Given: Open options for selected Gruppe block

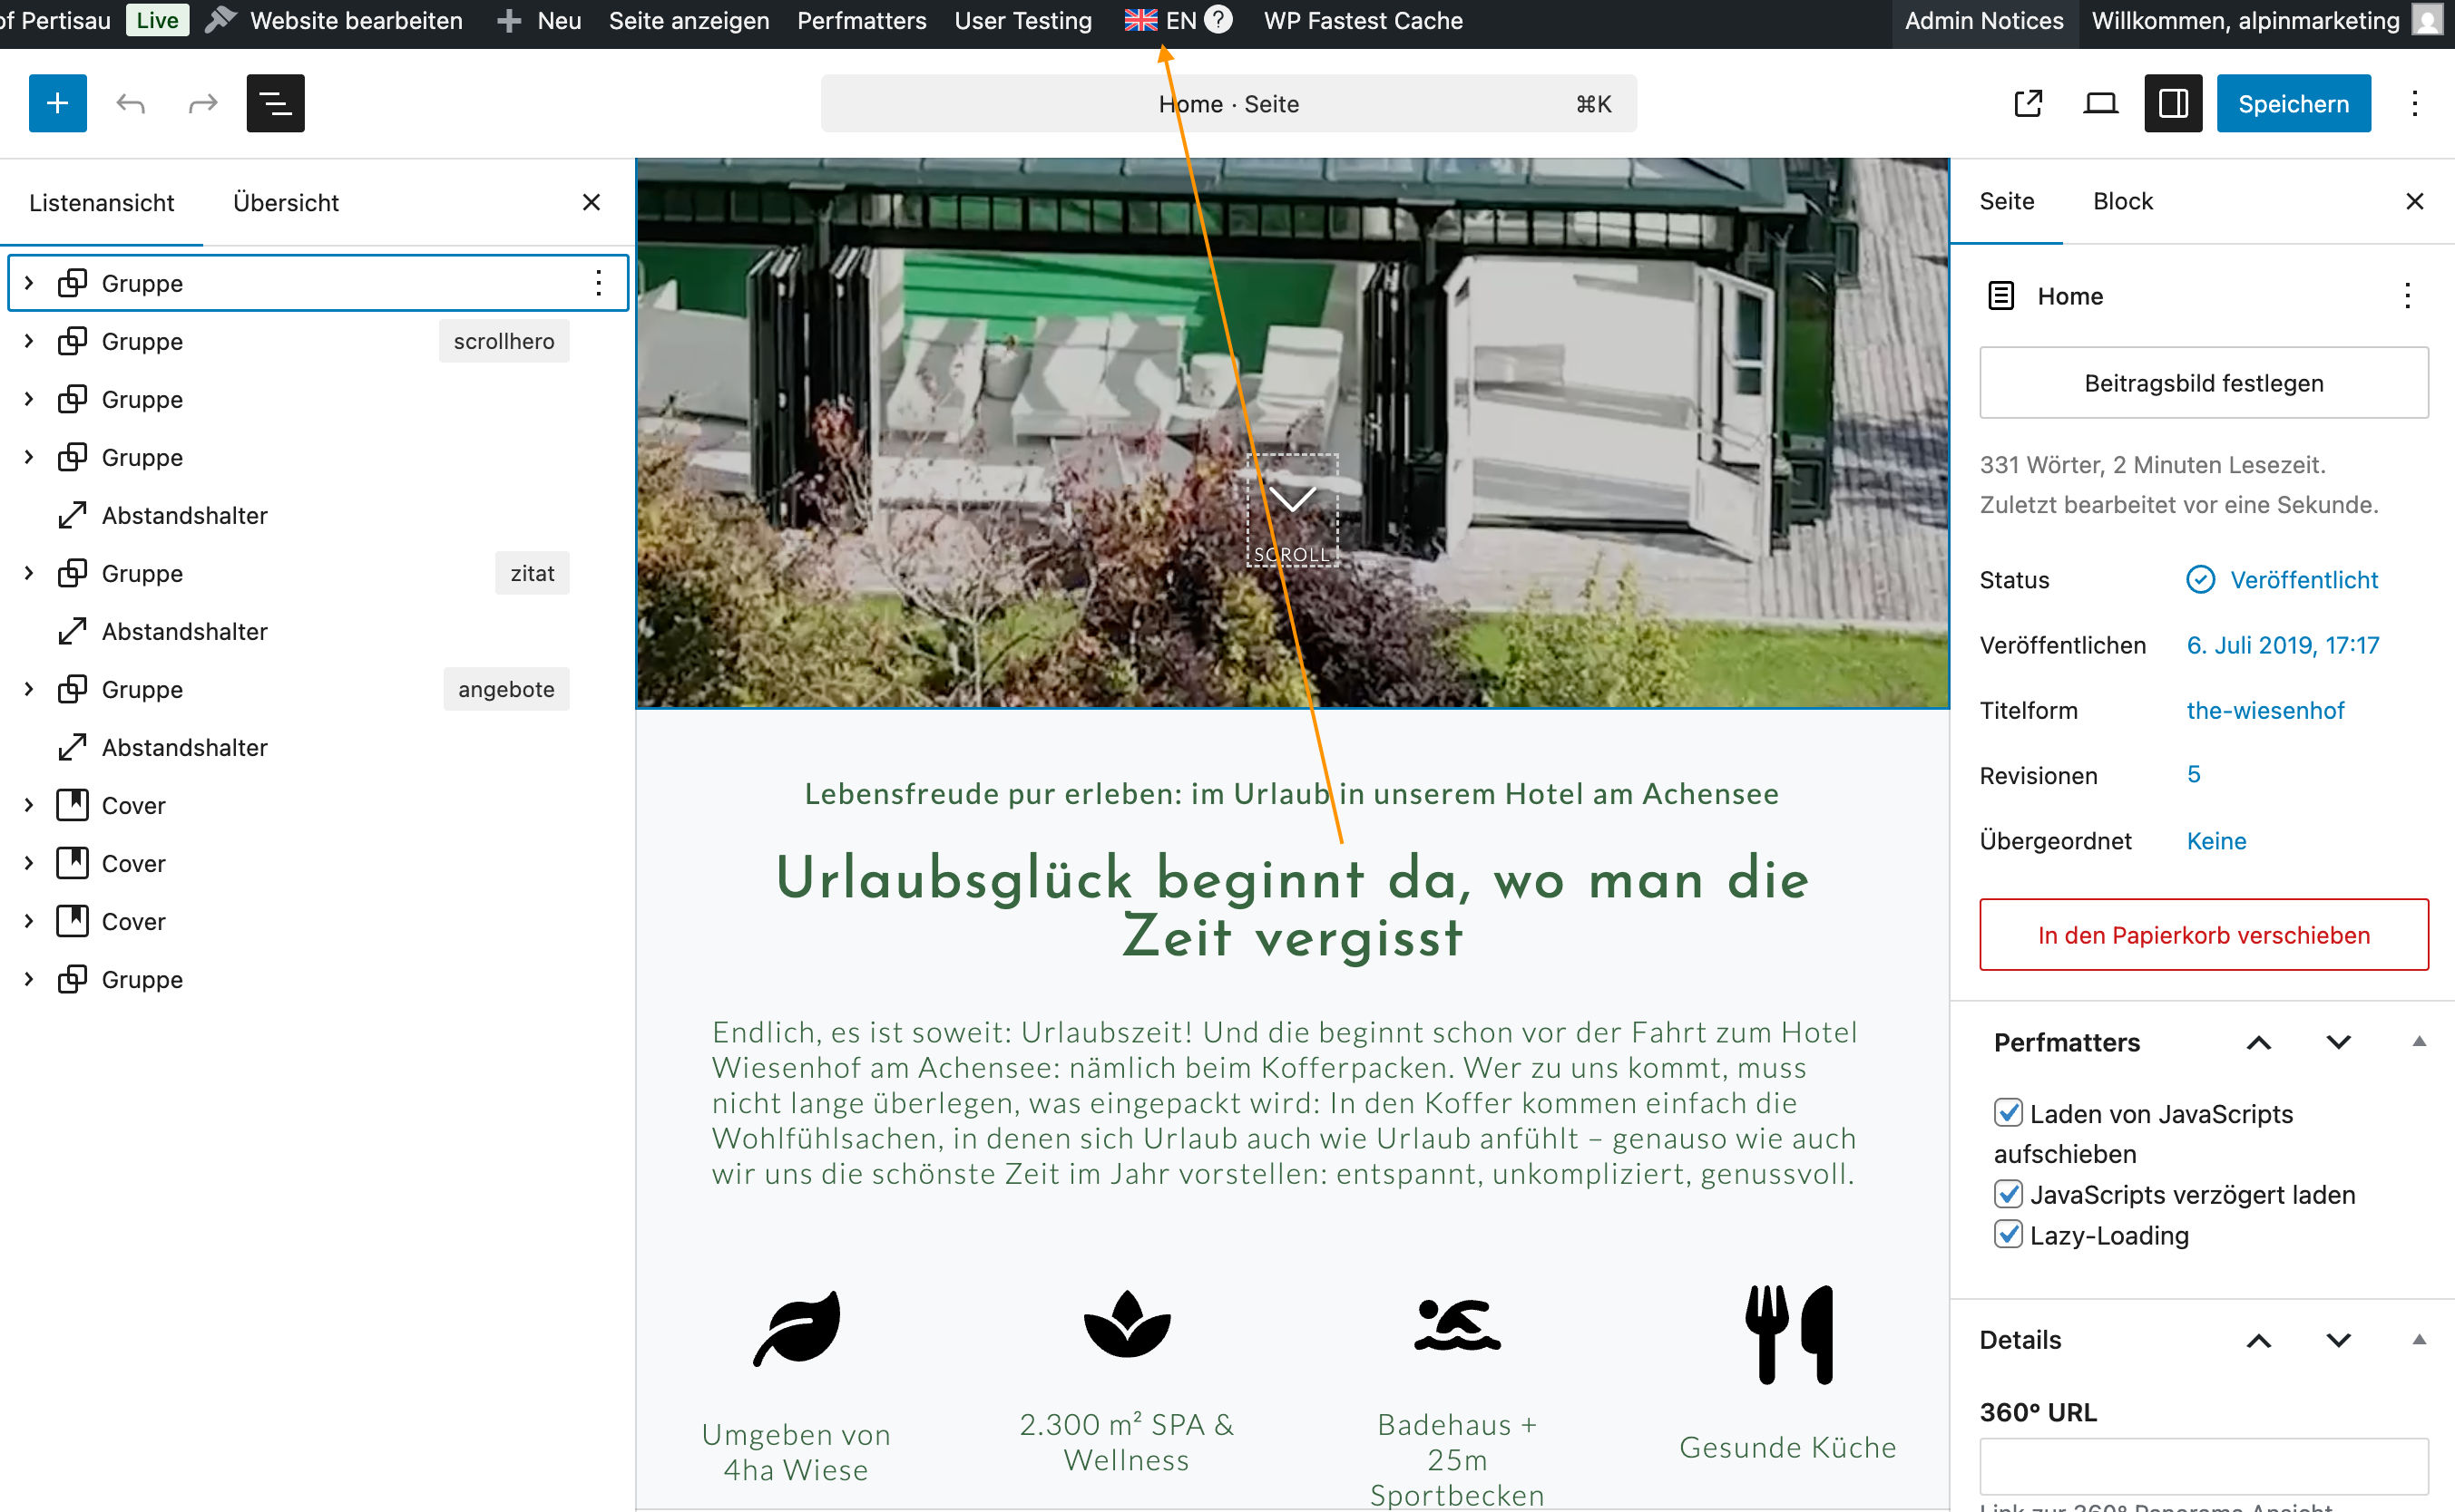Looking at the screenshot, I should 599,283.
